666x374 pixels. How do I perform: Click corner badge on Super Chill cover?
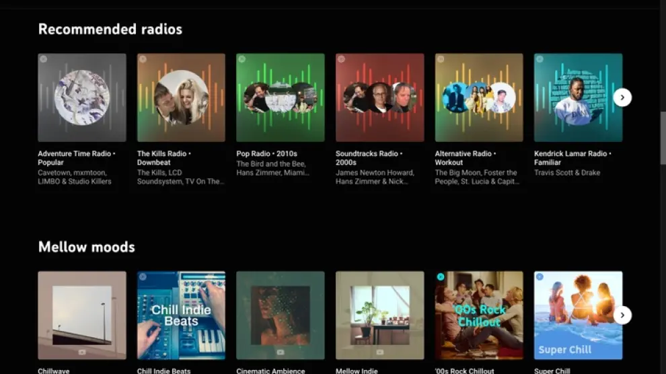540,276
